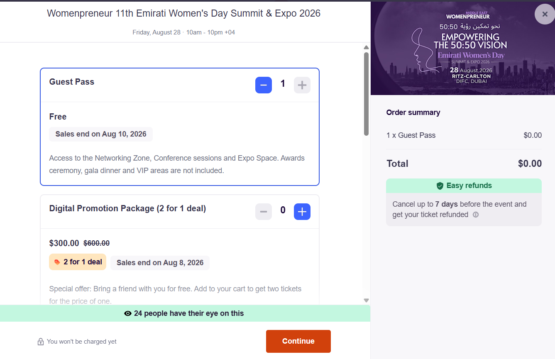Select the Guest Pass title
The width and height of the screenshot is (555, 359).
click(x=72, y=82)
